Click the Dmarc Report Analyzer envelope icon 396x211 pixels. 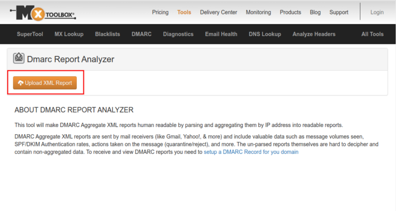(x=19, y=58)
